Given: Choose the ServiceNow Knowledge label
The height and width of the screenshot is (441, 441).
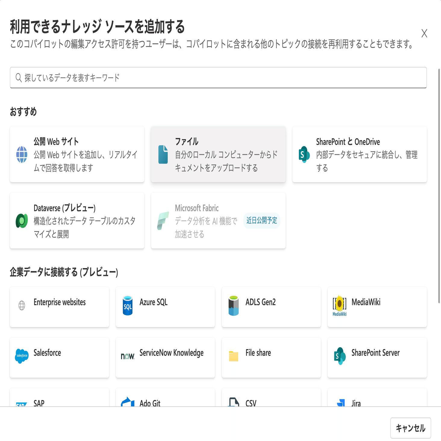Looking at the screenshot, I should (x=172, y=353).
